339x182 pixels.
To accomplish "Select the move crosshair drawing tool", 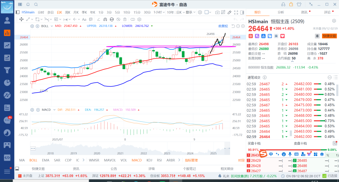I will click(x=21, y=19).
